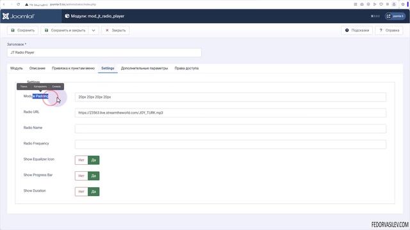Open the joomla 5 site preview link
Screen dimensions: 410x230
coord(395,16)
